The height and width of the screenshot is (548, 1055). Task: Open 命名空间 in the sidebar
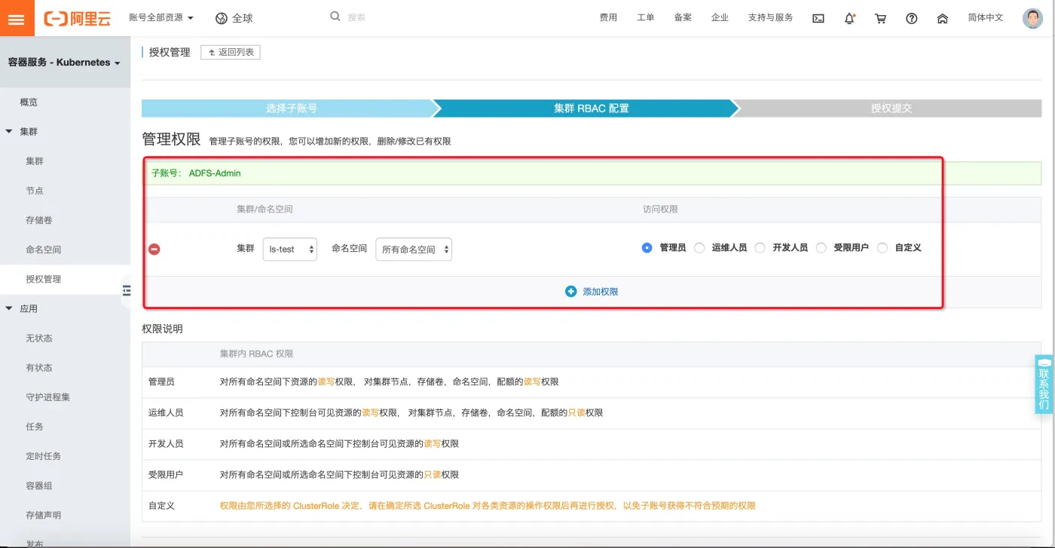[x=43, y=250]
